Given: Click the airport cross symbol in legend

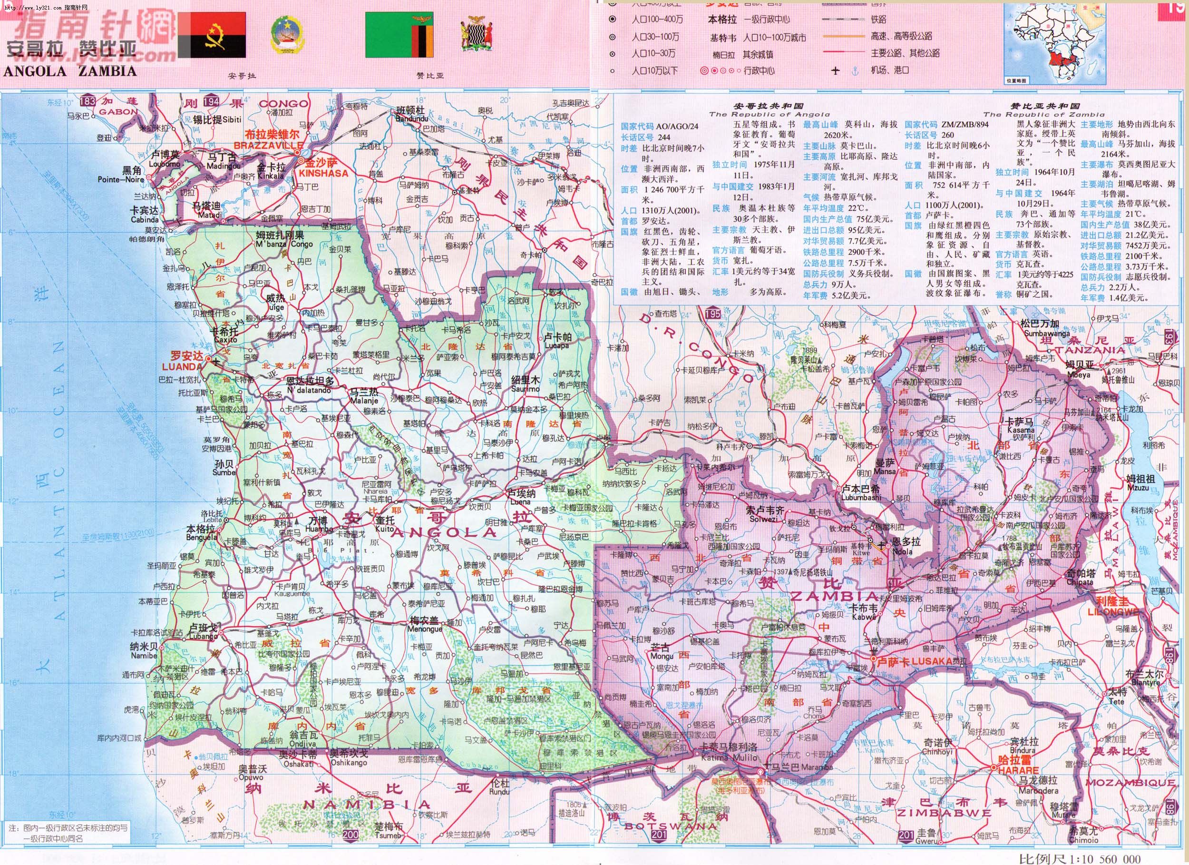Looking at the screenshot, I should point(835,70).
